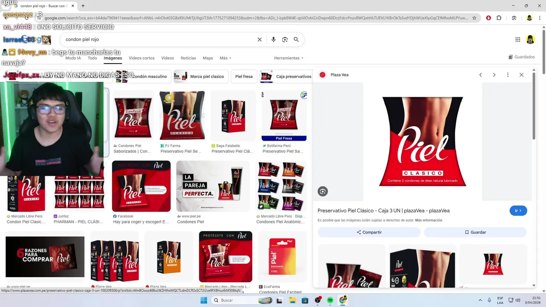Click the taskbar Buscar search box
Screen dimensions: 546x307
[x=242, y=300]
